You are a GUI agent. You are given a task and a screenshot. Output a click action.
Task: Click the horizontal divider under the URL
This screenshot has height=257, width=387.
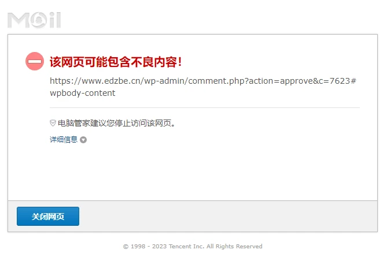point(205,107)
